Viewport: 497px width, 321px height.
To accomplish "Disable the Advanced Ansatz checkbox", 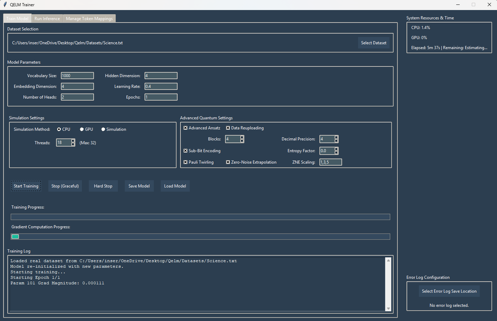I will (186, 128).
